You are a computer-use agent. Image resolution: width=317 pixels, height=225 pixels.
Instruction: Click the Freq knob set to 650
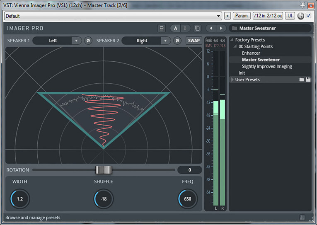[188, 199]
